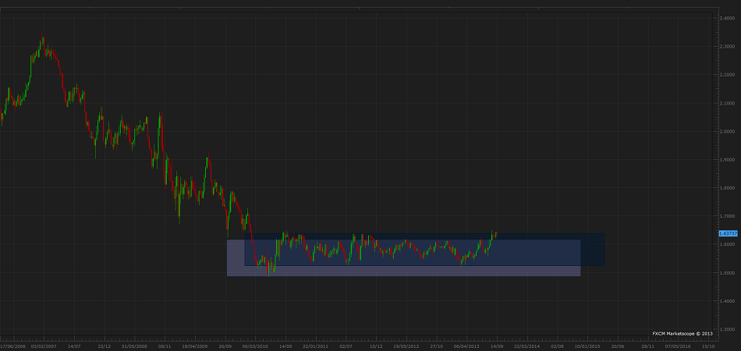The height and width of the screenshot is (351, 741).
Task: Click the 06/03/2010 date axis label
Action: coord(254,344)
